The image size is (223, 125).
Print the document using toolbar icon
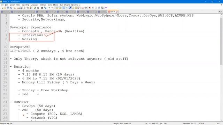coord(21,8)
